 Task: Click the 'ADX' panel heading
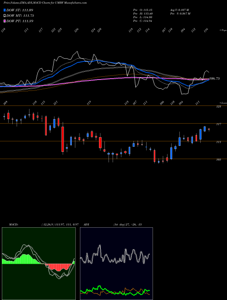click(x=87, y=225)
